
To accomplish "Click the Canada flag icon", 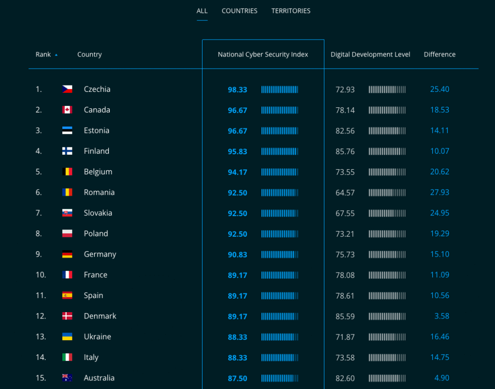I will tap(67, 110).
